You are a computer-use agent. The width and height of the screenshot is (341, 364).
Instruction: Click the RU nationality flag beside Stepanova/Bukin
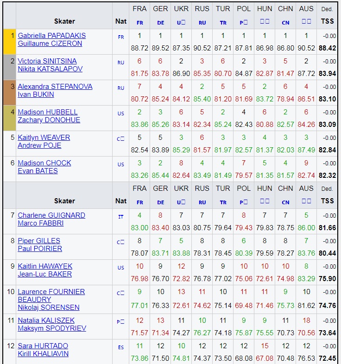tap(121, 88)
